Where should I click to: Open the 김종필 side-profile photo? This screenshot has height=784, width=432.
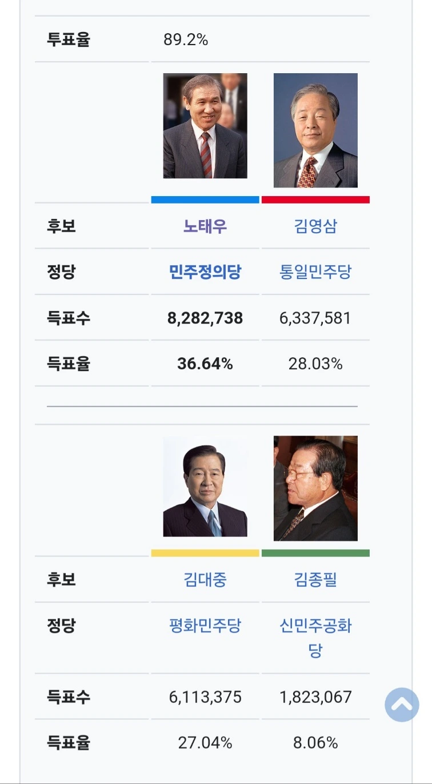coord(315,488)
